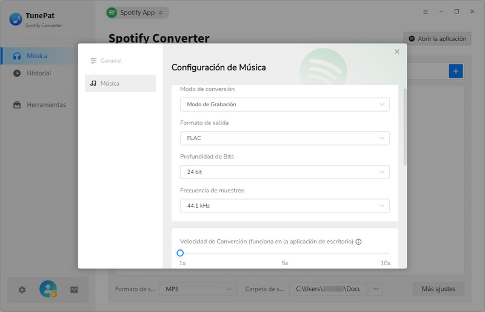This screenshot has height=312, width=485.
Task: Click the user profile avatar icon
Action: [48, 289]
